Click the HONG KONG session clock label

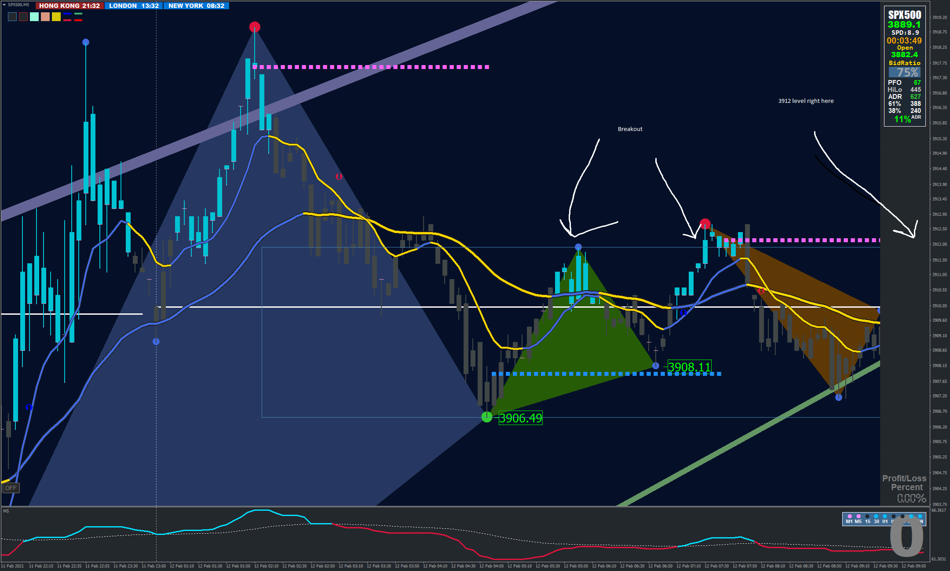[69, 6]
